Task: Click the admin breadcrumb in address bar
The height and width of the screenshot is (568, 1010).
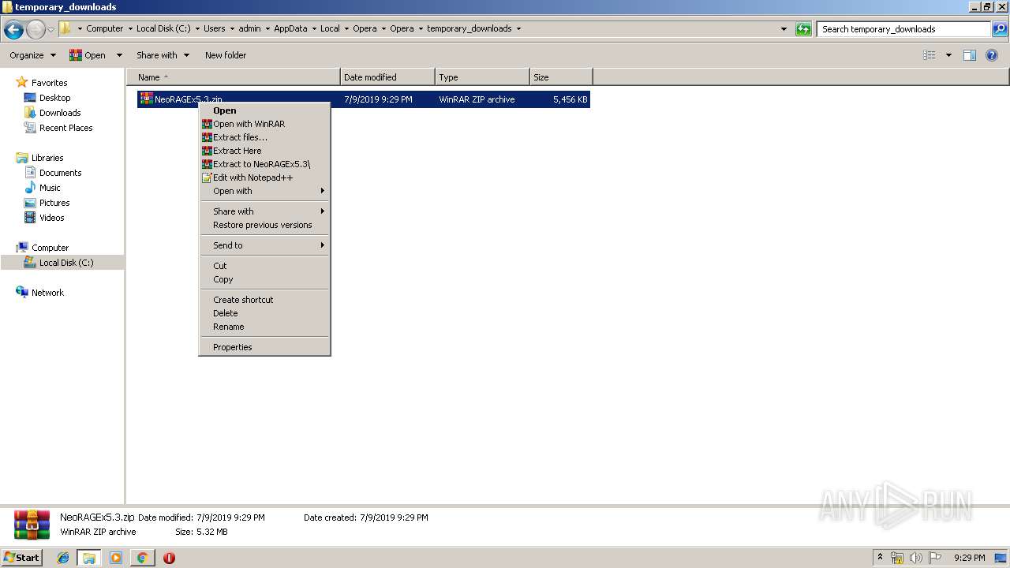Action: coord(249,28)
